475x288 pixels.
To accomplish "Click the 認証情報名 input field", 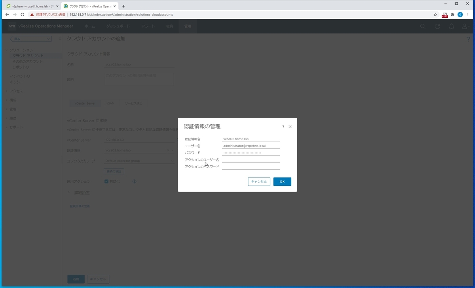I will (251, 139).
